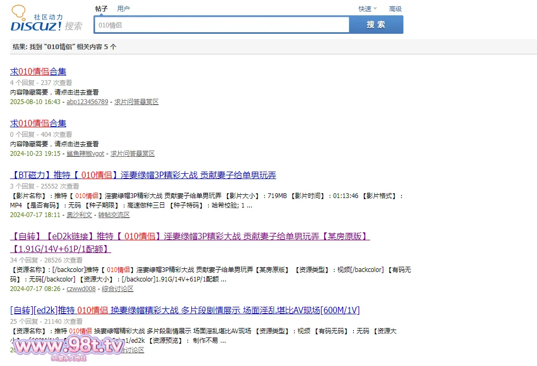
Task: Expand the 快速 dropdown
Action: pos(368,8)
